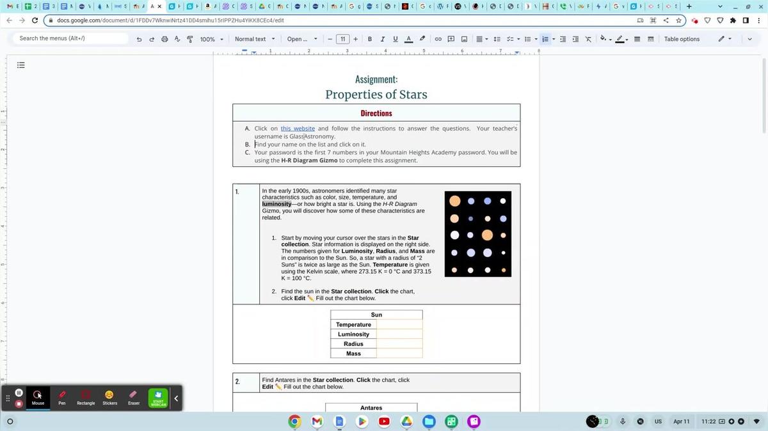
Task: Open the font family dropdown
Action: (x=302, y=39)
